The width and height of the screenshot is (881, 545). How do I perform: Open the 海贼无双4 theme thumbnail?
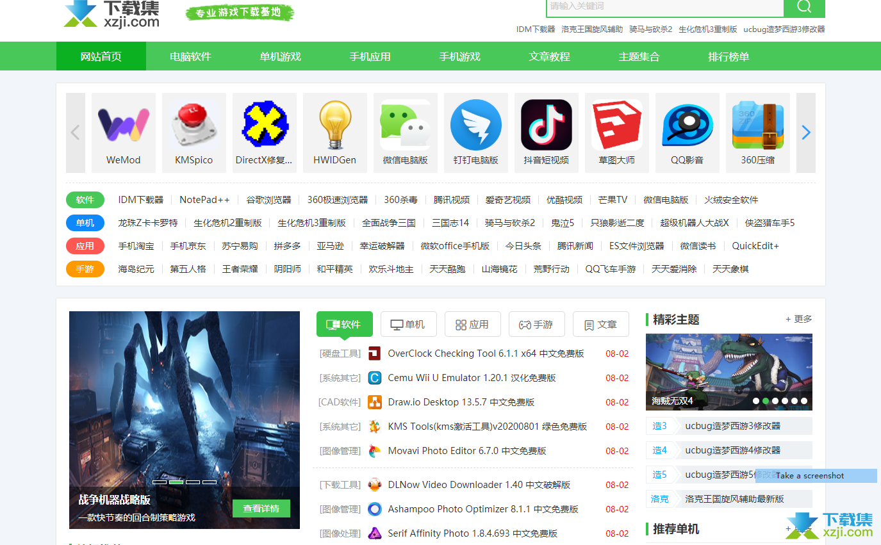(729, 372)
